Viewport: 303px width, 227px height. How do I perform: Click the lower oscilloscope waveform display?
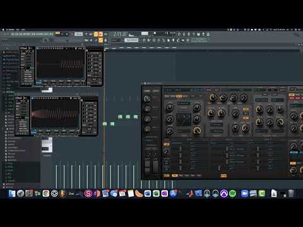(55, 114)
